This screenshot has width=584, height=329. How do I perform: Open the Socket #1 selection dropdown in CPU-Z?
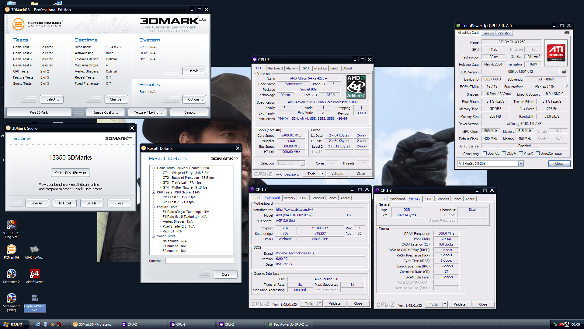point(302,164)
